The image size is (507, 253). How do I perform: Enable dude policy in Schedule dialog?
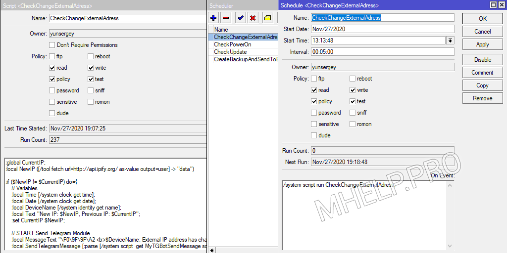click(x=313, y=135)
